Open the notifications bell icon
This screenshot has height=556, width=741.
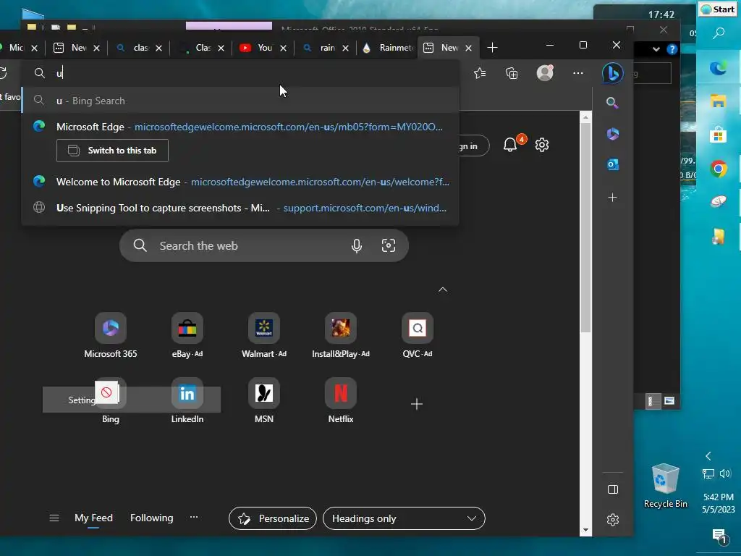tap(510, 145)
